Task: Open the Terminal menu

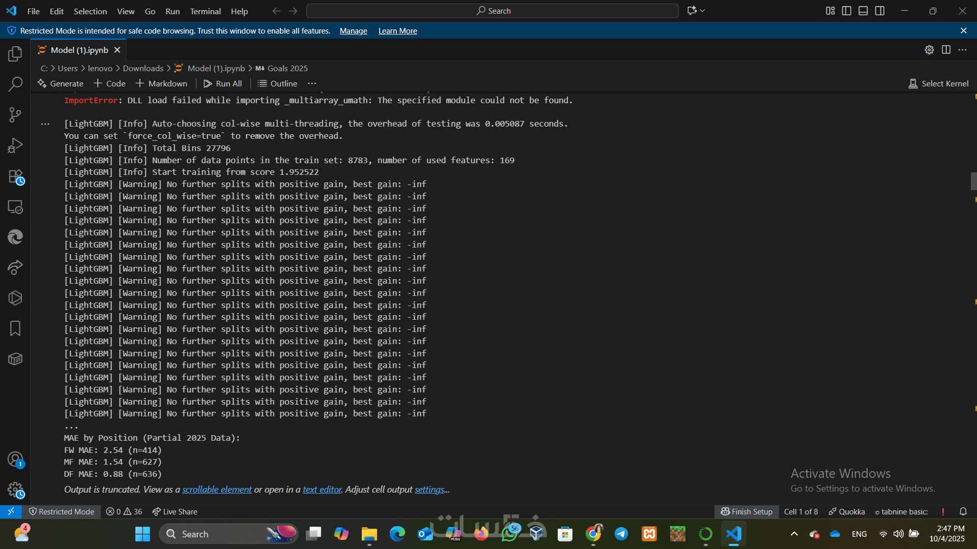Action: [205, 11]
